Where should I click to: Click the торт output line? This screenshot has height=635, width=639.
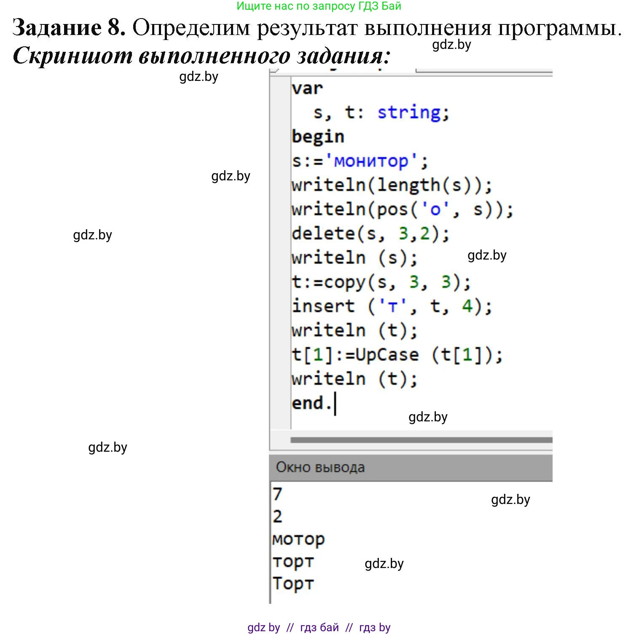(x=293, y=561)
